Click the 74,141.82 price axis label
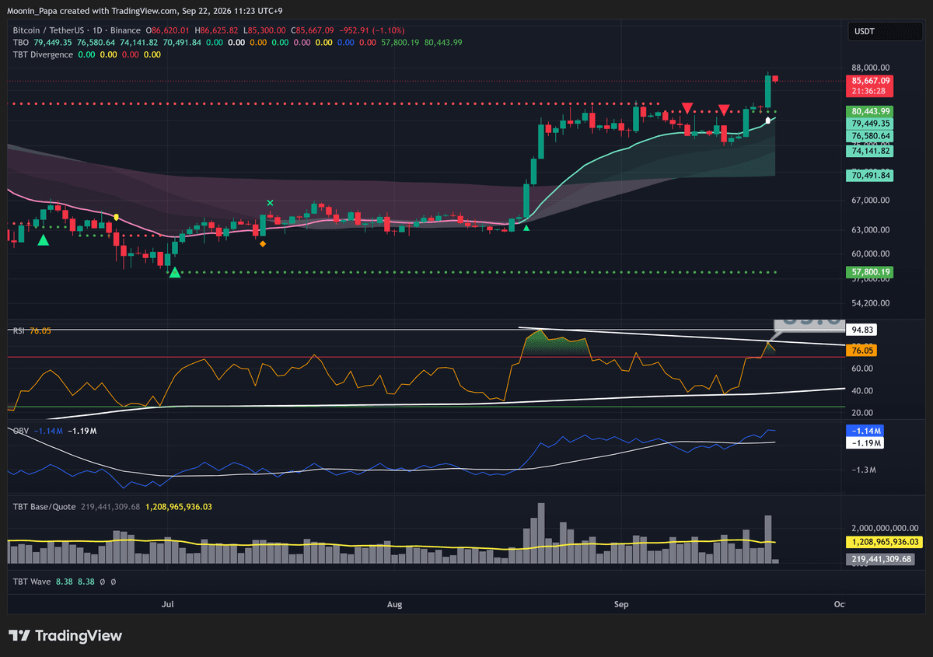 [871, 152]
